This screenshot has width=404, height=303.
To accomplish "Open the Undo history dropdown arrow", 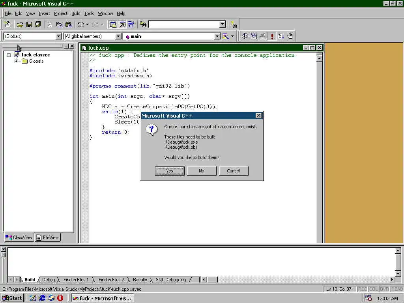I will click(x=87, y=24).
